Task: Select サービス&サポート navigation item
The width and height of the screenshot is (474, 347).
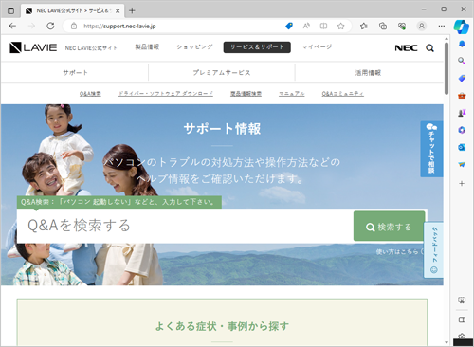Action: (257, 47)
